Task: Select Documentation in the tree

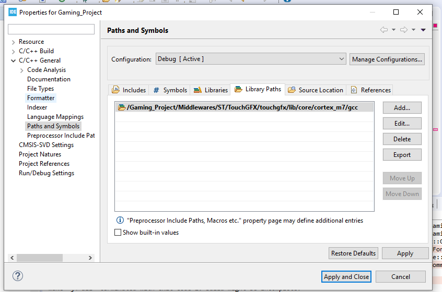Action: tap(49, 79)
